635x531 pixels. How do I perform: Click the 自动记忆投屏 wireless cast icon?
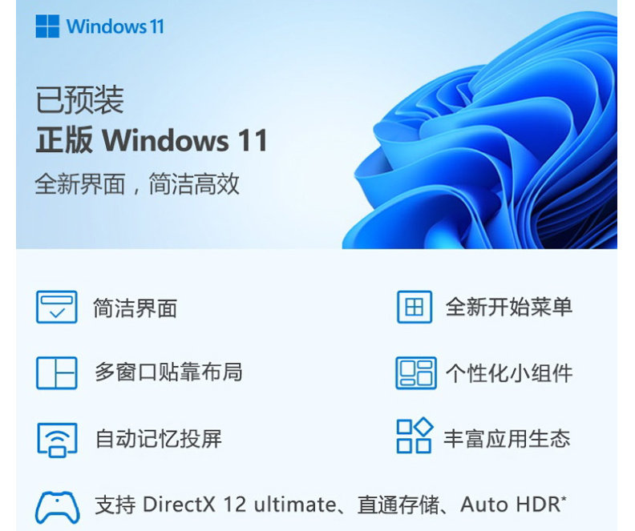point(57,440)
